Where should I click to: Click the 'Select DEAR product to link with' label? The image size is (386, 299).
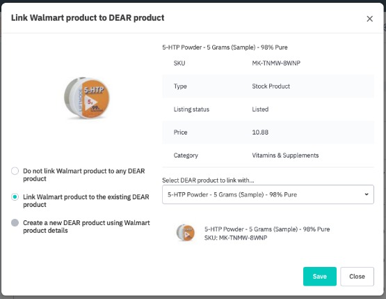[208, 181]
